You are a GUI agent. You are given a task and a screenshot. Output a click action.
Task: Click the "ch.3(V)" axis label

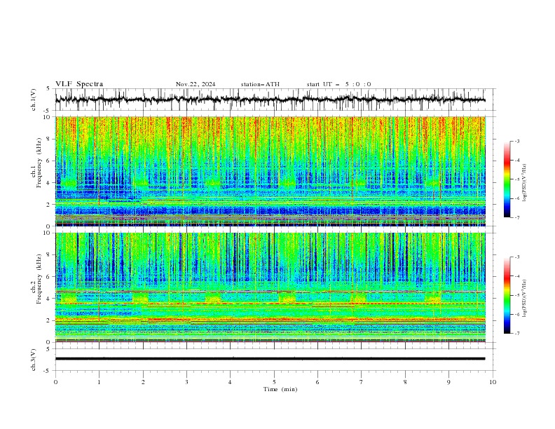[34, 360]
